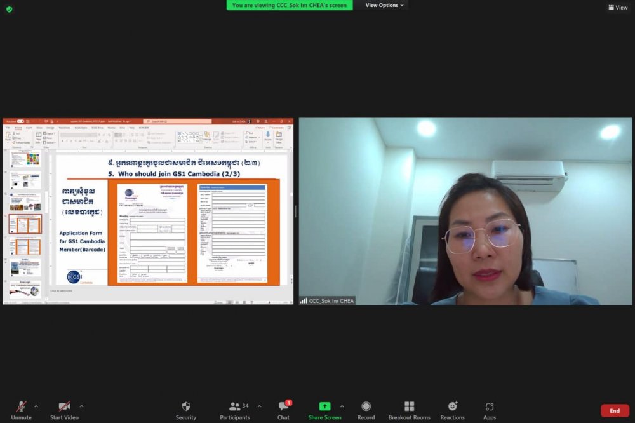The image size is (635, 423).
Task: Click the green Share Screen icon
Action: (324, 406)
